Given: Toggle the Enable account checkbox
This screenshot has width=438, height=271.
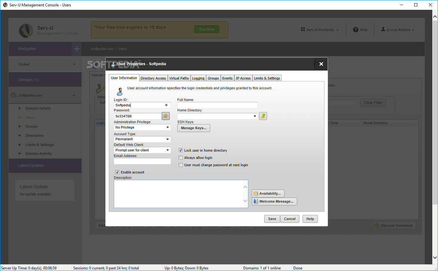Looking at the screenshot, I should click(x=117, y=172).
